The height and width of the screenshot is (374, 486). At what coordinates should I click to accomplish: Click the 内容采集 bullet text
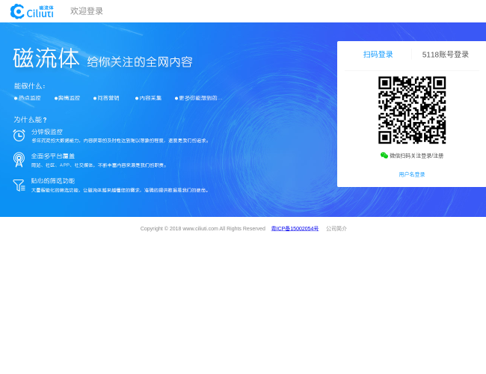pyautogui.click(x=150, y=98)
